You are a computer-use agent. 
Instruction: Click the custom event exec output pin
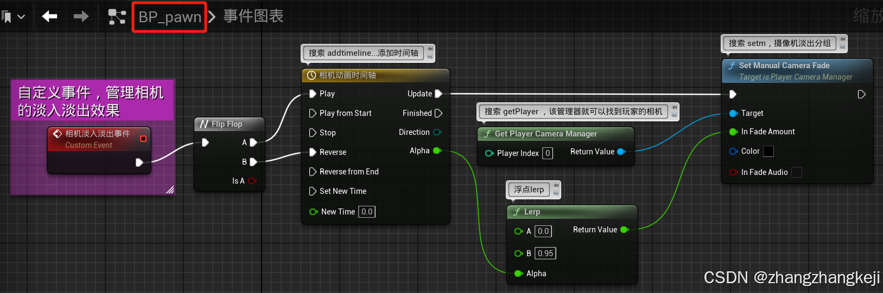pyautogui.click(x=139, y=162)
